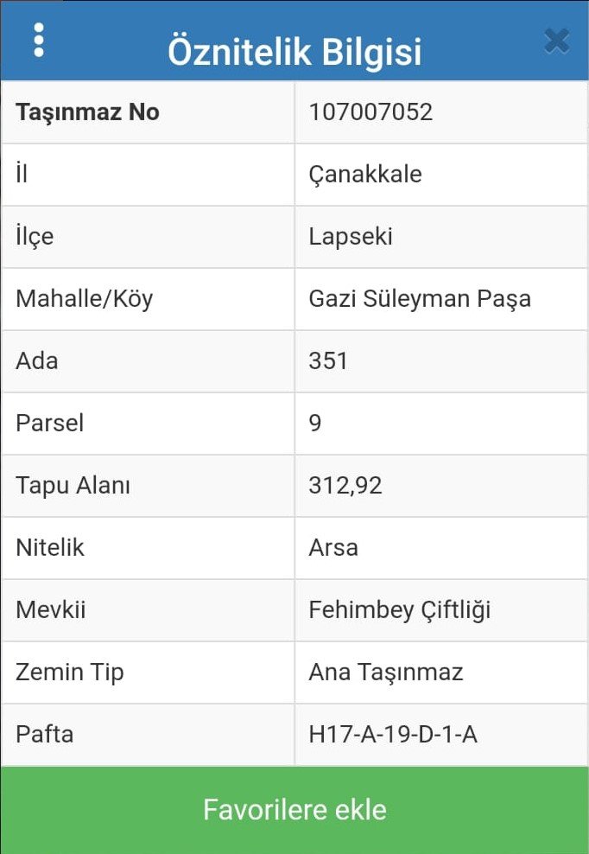Viewport: 589px width, 854px height.
Task: Tap the Favorilere ekle button
Action: [294, 810]
